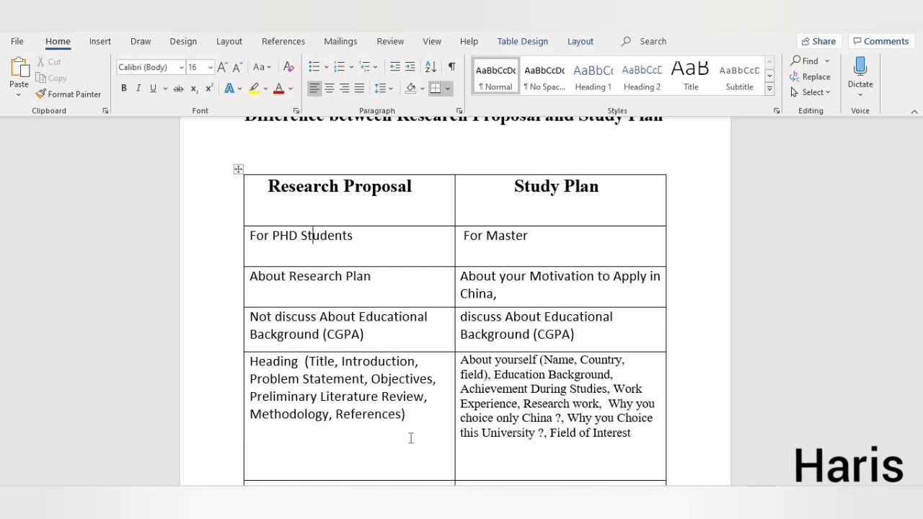Start Dictate microphone
This screenshot has width=923, height=519.
pyautogui.click(x=860, y=73)
